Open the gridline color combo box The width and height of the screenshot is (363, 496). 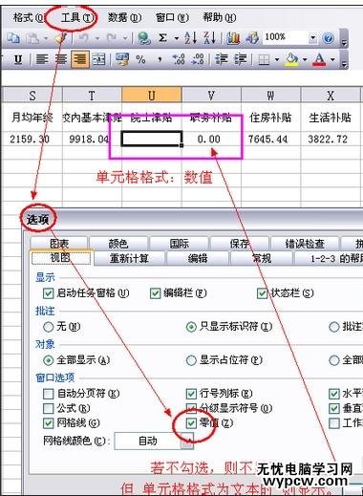(x=154, y=441)
